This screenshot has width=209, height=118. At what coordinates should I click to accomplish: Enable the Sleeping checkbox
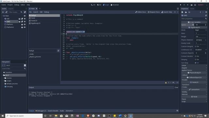click(196, 60)
